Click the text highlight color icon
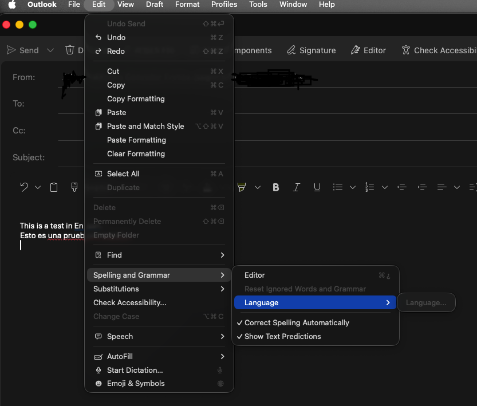Image resolution: width=477 pixels, height=406 pixels. (x=242, y=187)
